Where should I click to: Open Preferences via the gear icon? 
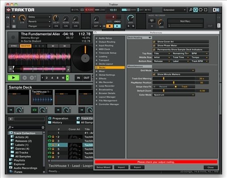[x=195, y=10]
